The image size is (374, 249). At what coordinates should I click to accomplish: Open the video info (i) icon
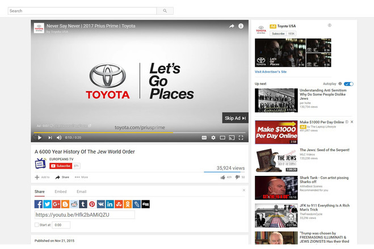click(241, 26)
